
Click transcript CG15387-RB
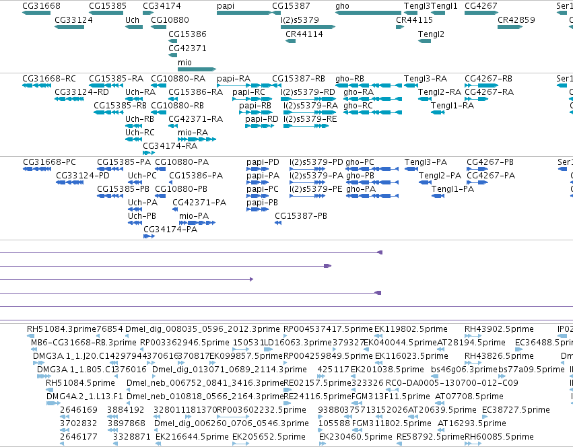pos(298,79)
